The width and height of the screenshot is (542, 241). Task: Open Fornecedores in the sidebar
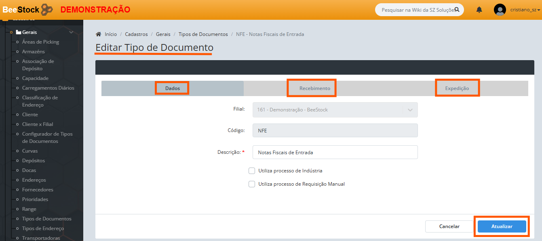click(x=38, y=190)
